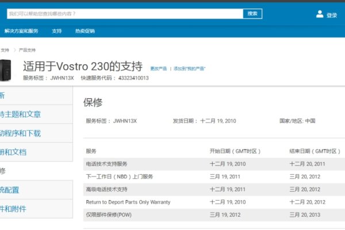
Task: Open the 系统配置 sidebar tab
Action: [x=36, y=190]
